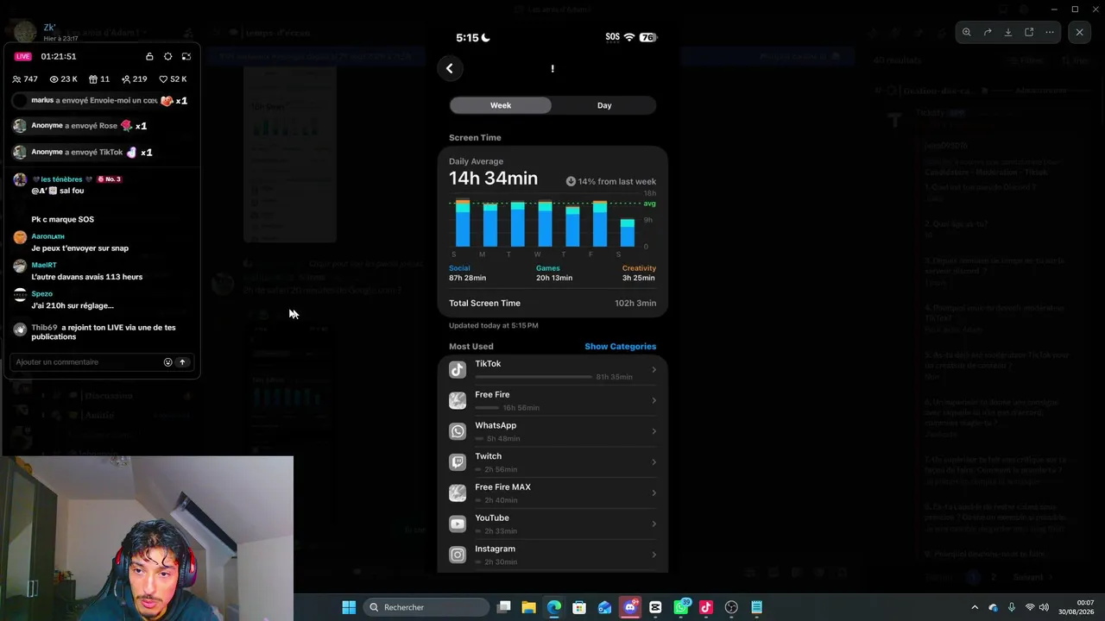Select the Week tab in Screen Time
The height and width of the screenshot is (621, 1105).
pos(501,105)
